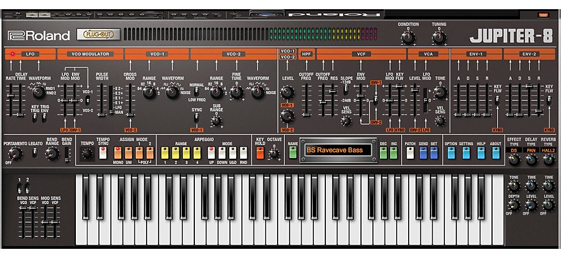The image size is (561, 258).
Task: Click the VCO-1 WAVEFORM knob
Action: tap(172, 92)
